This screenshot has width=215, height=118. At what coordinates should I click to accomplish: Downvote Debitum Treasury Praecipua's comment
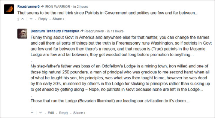point(41,113)
